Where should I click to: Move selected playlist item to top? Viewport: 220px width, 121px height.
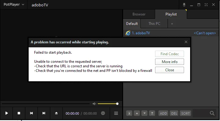point(129,113)
